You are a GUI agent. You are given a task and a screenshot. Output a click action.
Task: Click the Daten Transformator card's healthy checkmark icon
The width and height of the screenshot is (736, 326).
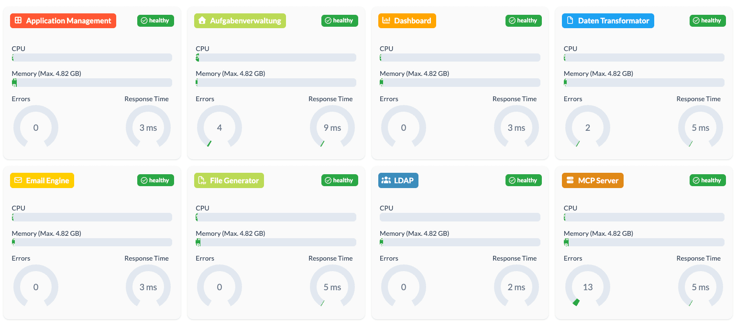pyautogui.click(x=696, y=21)
